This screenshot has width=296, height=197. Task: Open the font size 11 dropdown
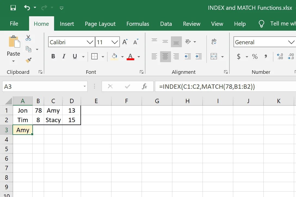[x=115, y=42]
